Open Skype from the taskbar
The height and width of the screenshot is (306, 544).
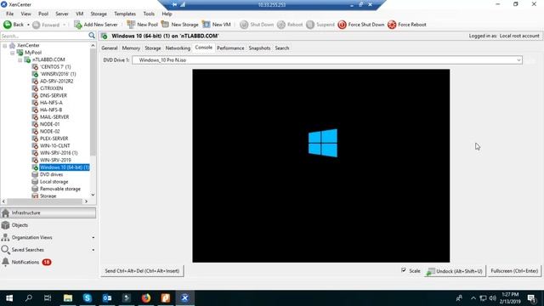tap(87, 298)
